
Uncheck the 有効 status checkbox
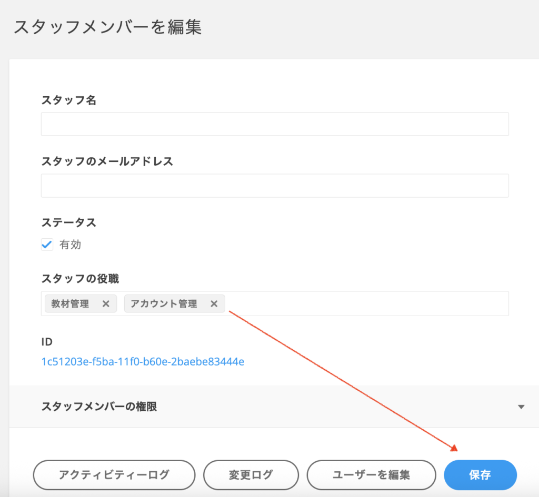pyautogui.click(x=47, y=244)
